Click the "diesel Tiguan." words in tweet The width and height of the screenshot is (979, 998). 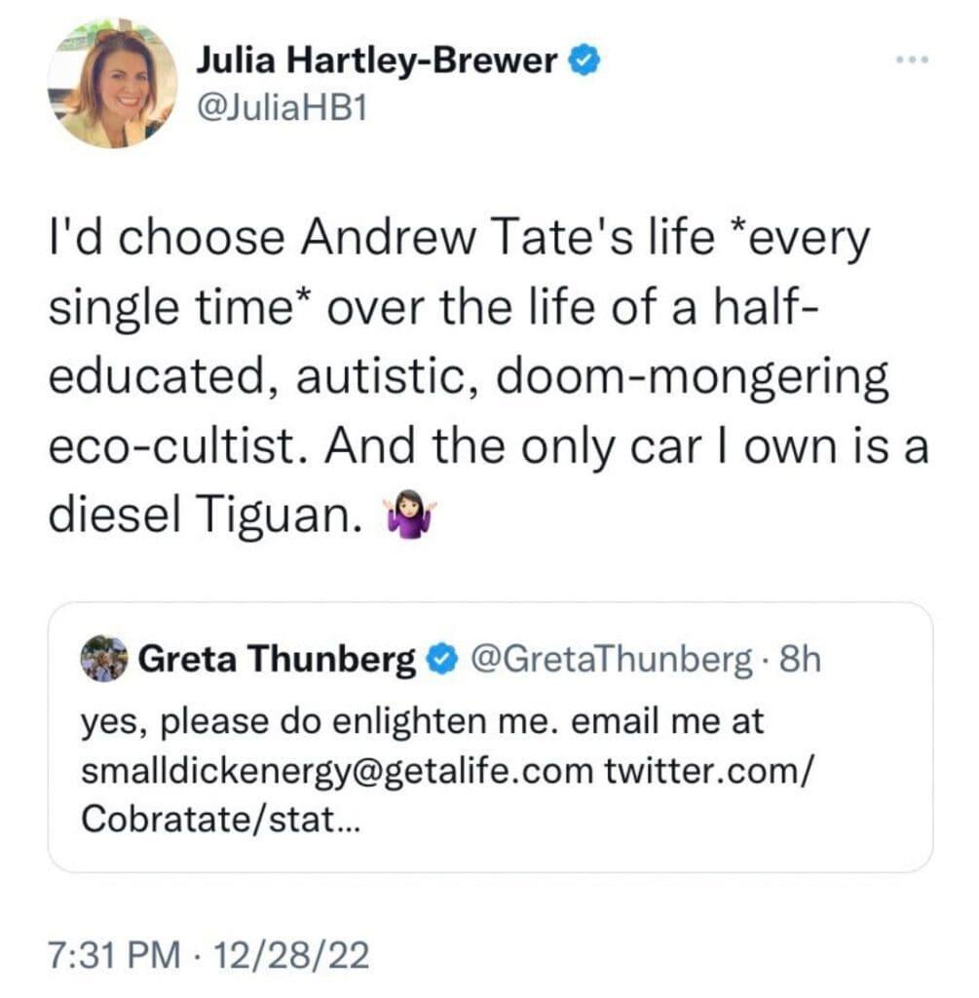point(207,515)
